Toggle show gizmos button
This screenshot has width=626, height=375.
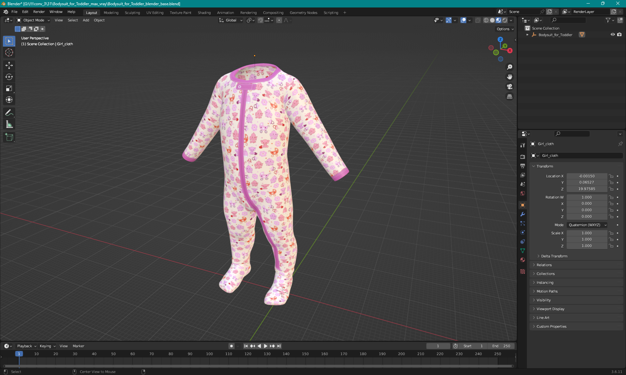(449, 20)
